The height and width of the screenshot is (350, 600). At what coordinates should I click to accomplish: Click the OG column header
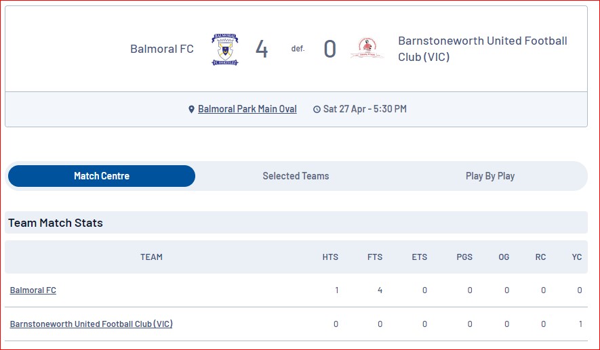click(x=504, y=257)
